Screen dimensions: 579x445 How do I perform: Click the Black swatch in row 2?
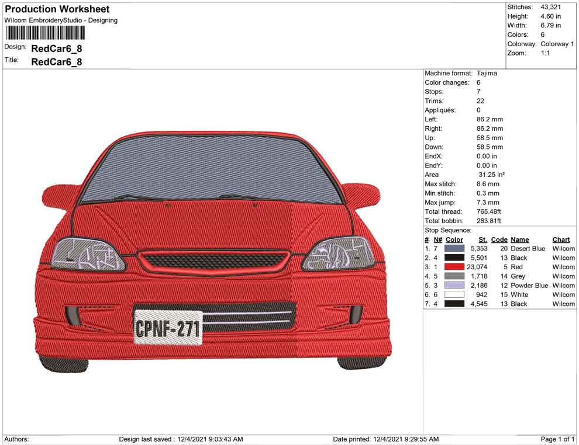coord(455,258)
